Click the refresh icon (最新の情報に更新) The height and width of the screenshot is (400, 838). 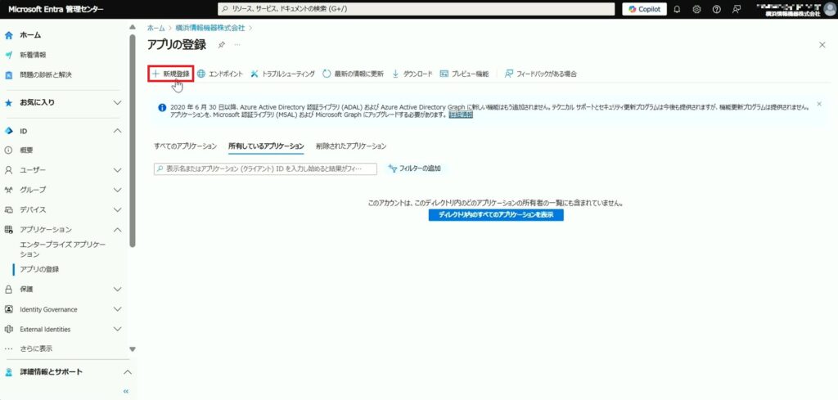tap(327, 74)
